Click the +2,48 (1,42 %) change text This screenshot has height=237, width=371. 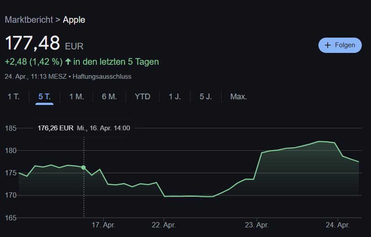(34, 62)
